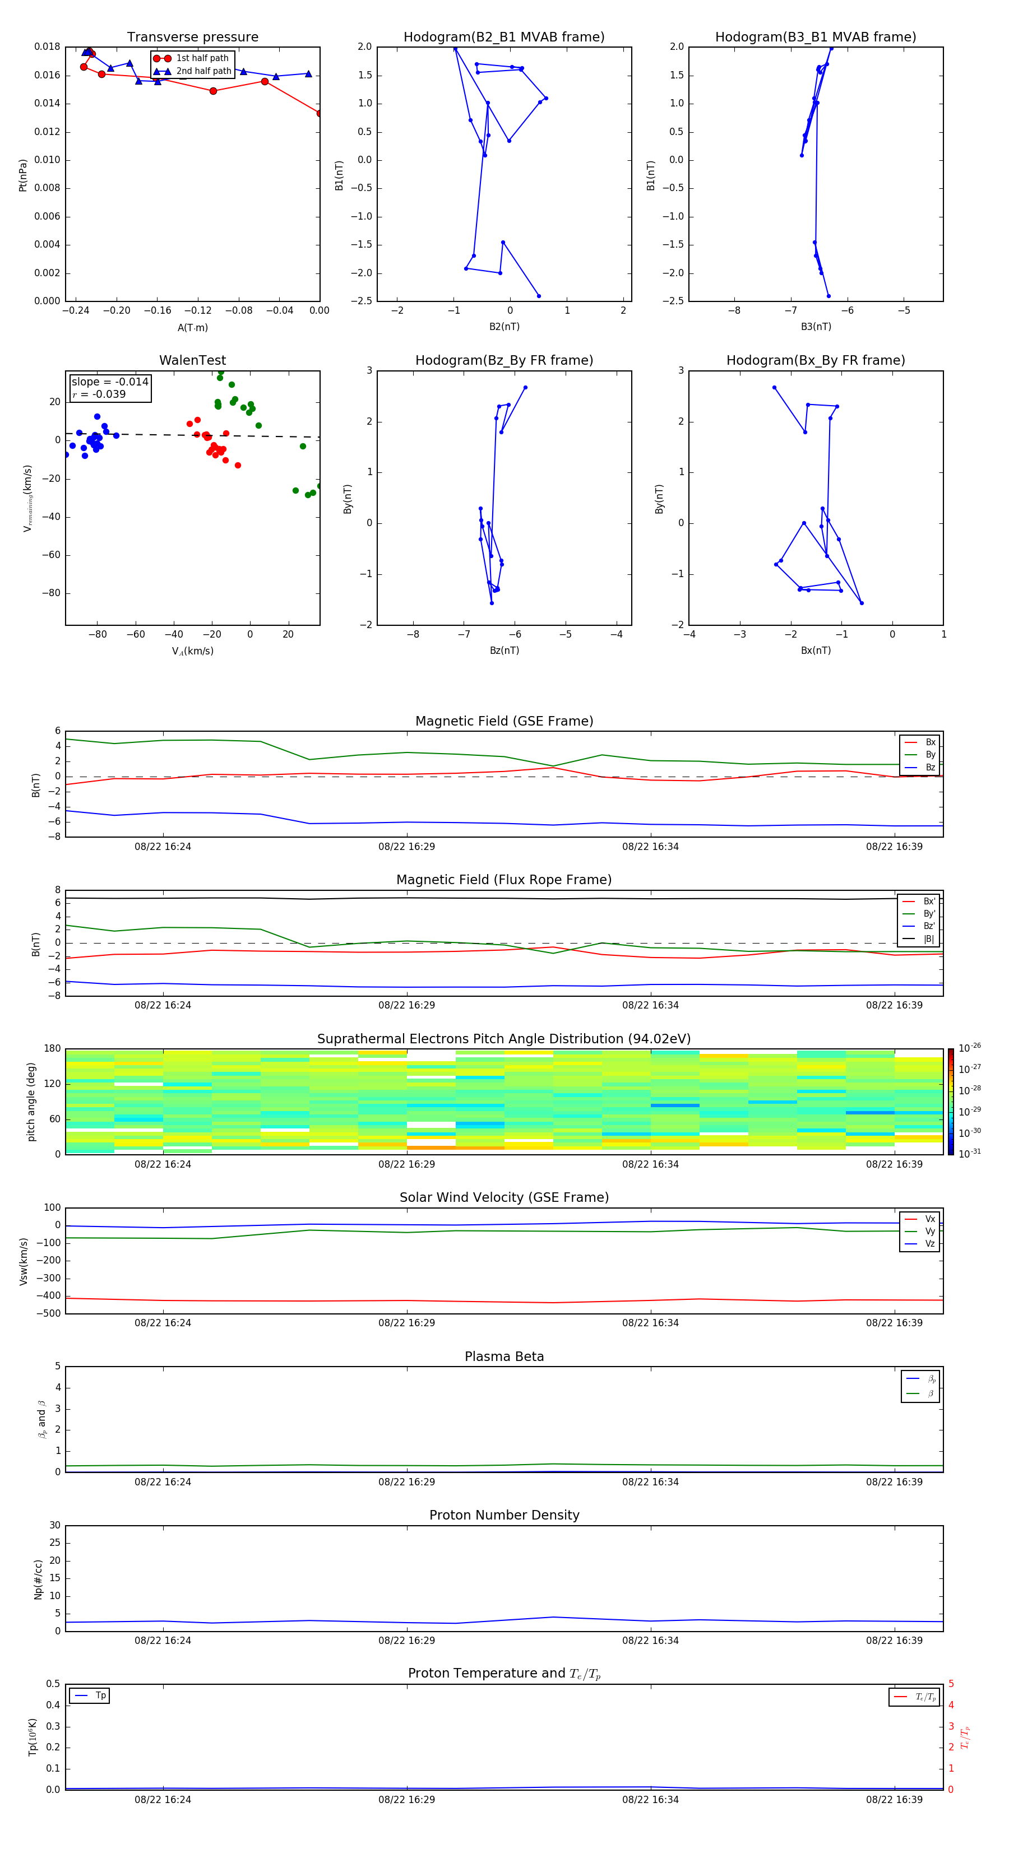Screen dimensions: 1009x1849
Task: Click the 'pitch angle (deg)' axis label
Action: pyautogui.click(x=31, y=1102)
